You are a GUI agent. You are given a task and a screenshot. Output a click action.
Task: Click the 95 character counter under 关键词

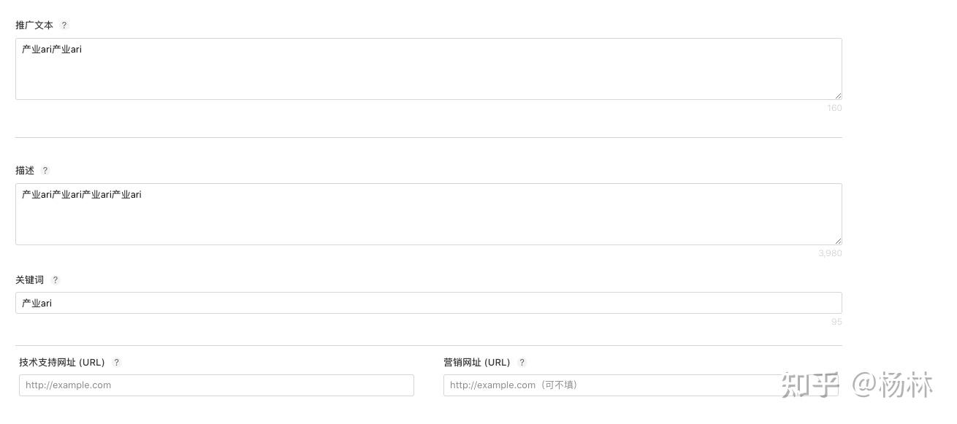[x=836, y=322]
